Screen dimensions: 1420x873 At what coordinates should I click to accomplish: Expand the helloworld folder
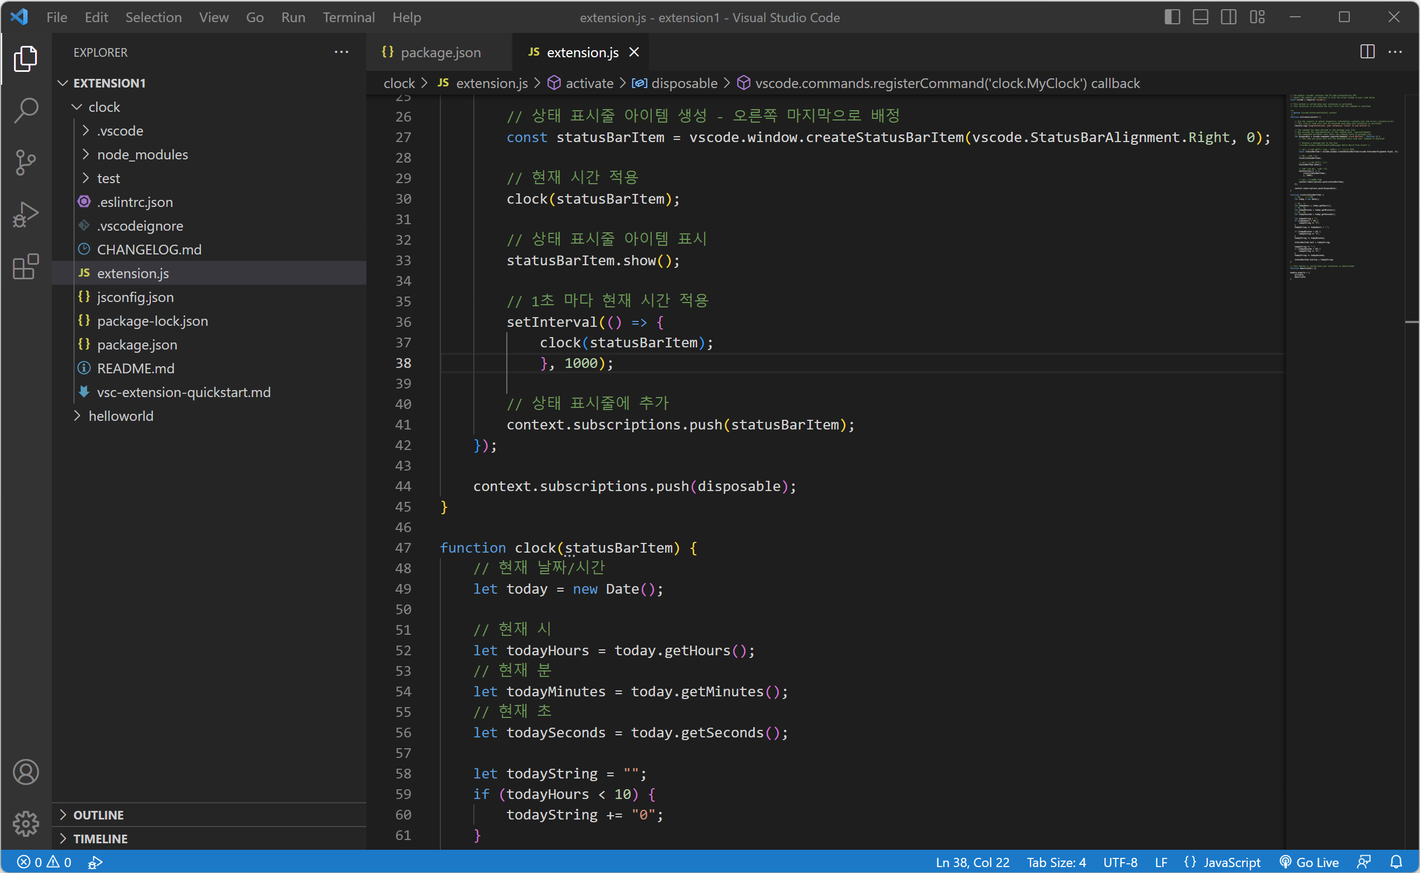coord(120,416)
